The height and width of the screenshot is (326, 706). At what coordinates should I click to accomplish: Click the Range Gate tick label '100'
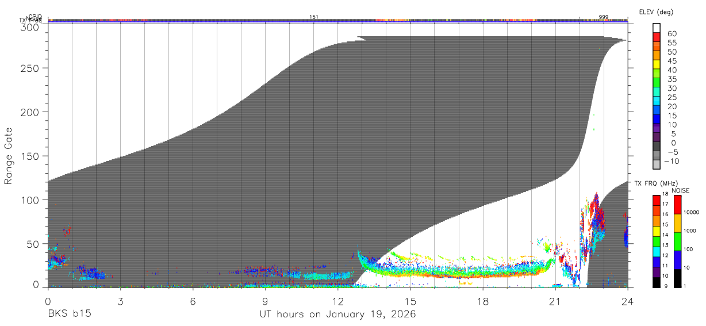pyautogui.click(x=30, y=200)
